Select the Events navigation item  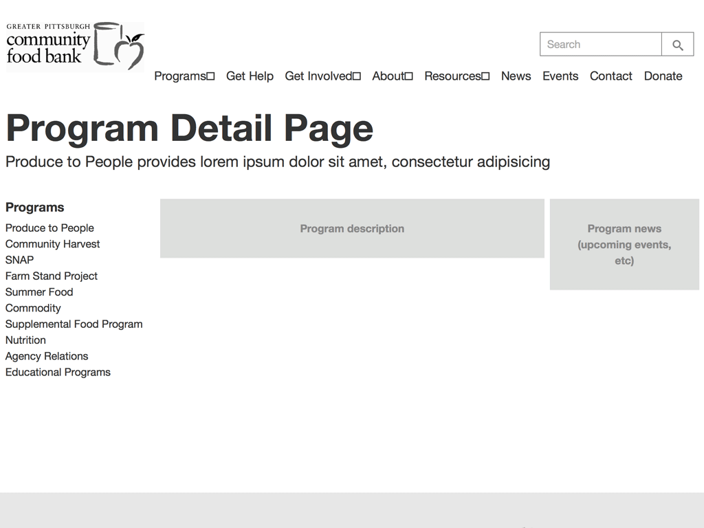[x=560, y=76]
